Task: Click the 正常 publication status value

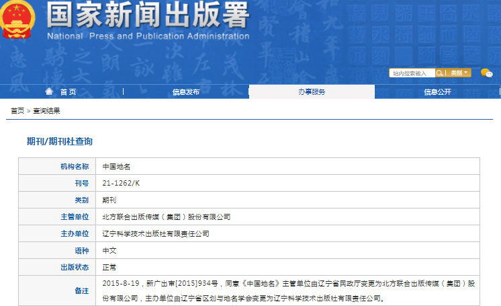Action: (x=109, y=267)
